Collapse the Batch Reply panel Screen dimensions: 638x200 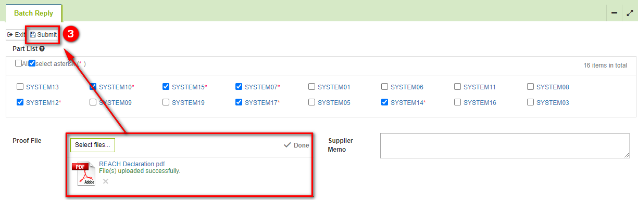614,13
